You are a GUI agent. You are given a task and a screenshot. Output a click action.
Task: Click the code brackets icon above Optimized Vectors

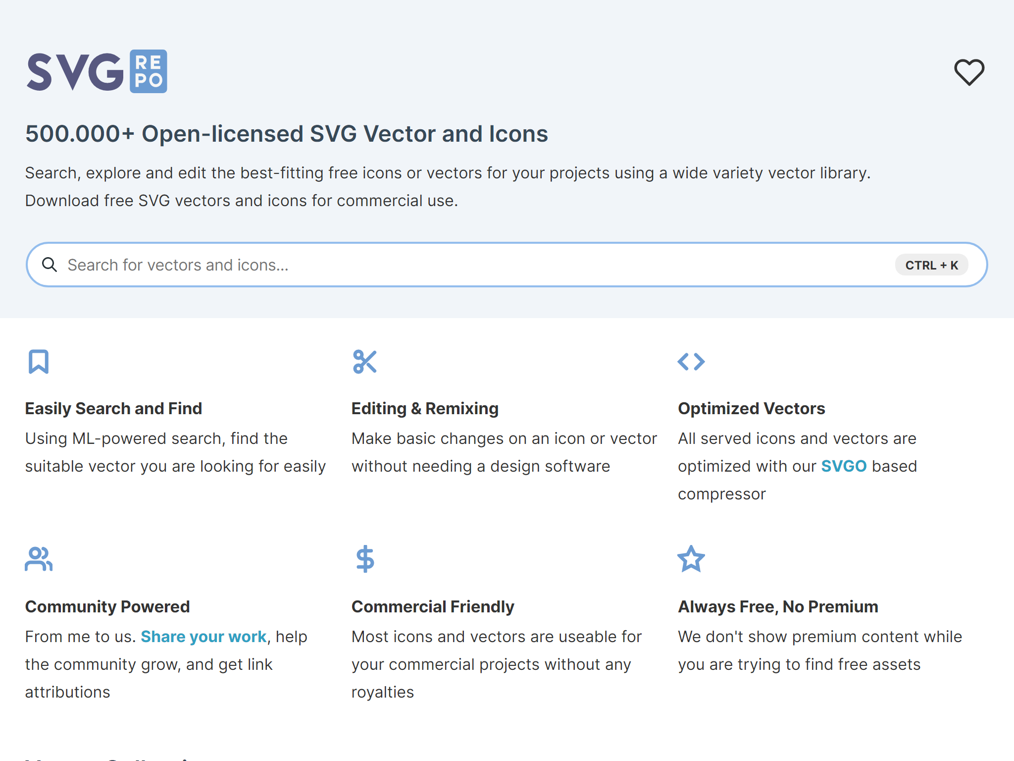point(691,362)
